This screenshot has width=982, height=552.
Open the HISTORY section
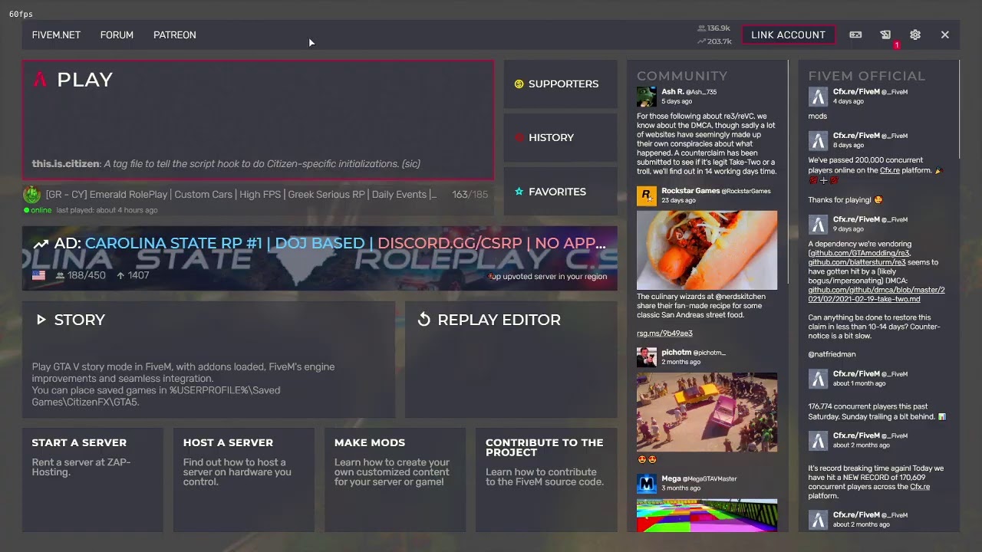(x=560, y=137)
